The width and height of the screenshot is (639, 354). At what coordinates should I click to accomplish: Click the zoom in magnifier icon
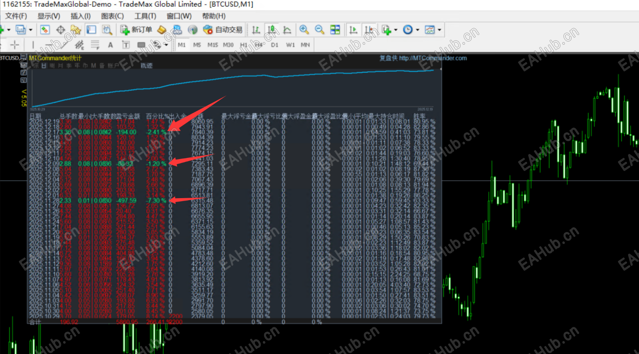(304, 30)
